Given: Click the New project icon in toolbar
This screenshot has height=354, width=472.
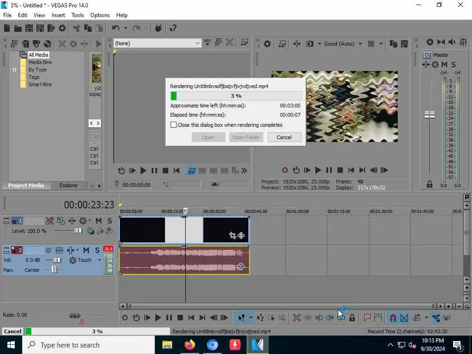Looking at the screenshot, I should coord(7,28).
